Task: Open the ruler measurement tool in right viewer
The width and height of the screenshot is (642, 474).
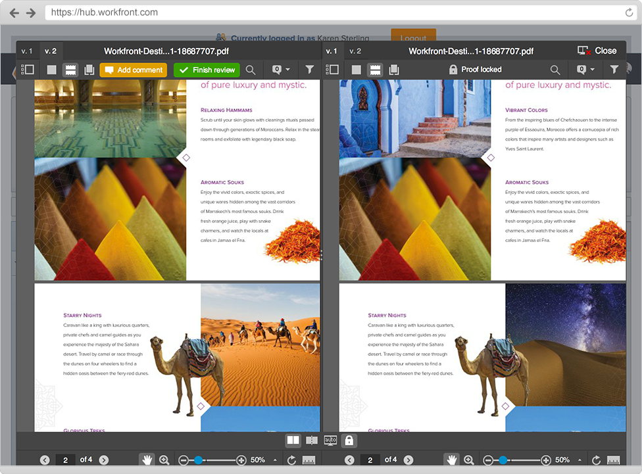Action: pos(614,460)
